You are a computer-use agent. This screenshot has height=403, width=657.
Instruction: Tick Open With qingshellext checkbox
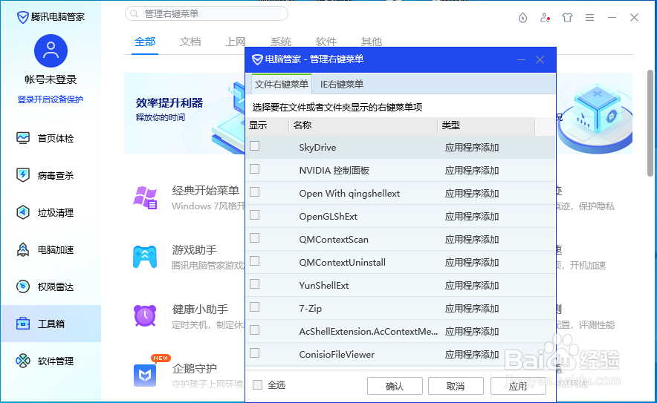tap(254, 192)
